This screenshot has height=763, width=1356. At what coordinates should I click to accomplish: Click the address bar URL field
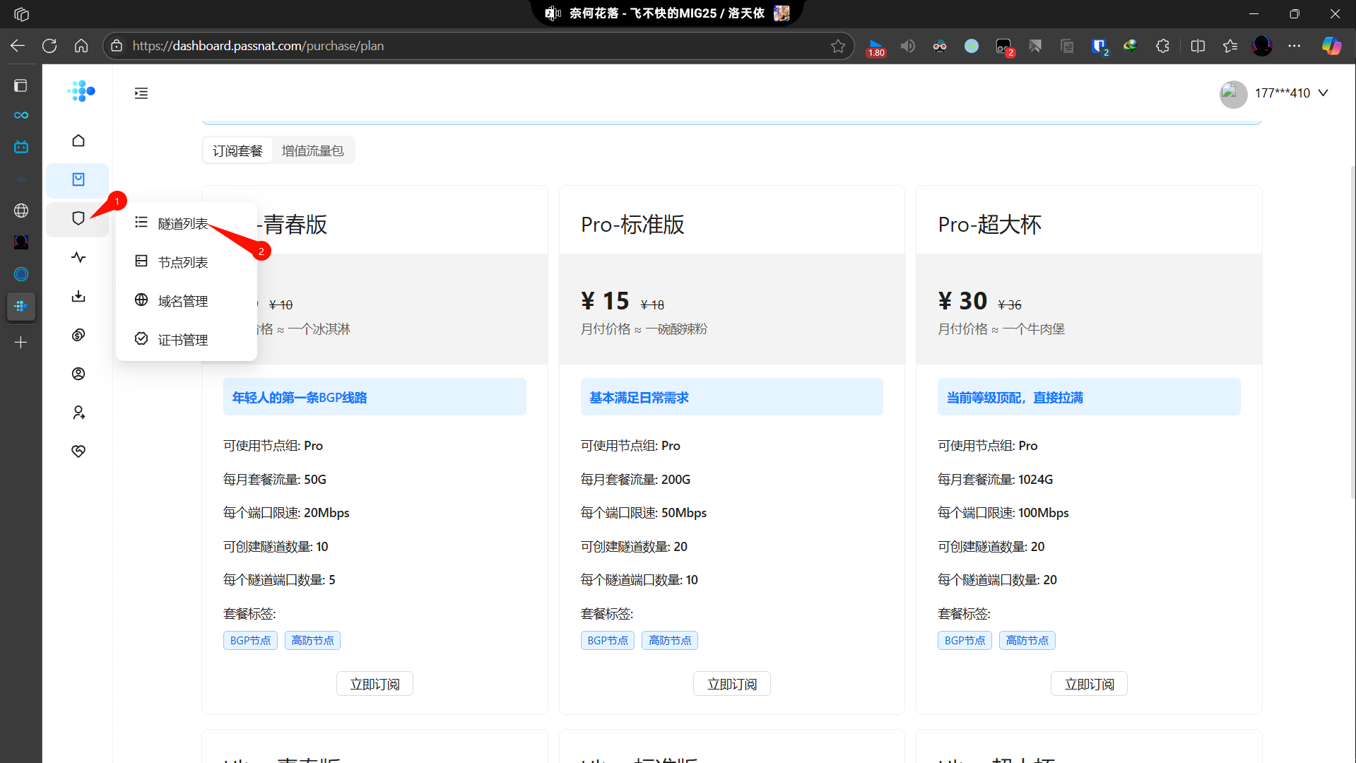[466, 46]
